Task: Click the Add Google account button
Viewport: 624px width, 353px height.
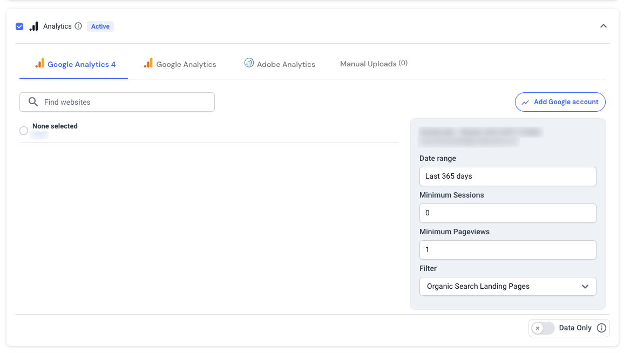Action: click(560, 102)
